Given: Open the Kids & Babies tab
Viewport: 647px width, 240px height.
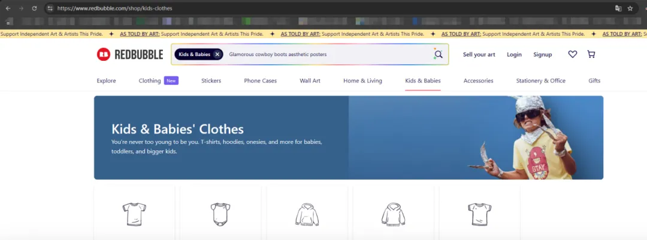Looking at the screenshot, I should point(423,81).
